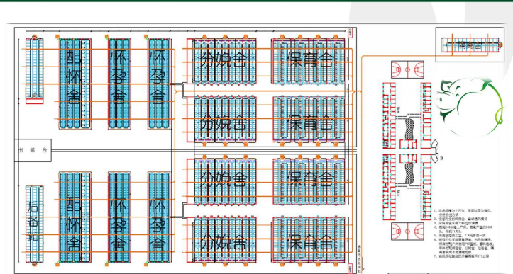The height and width of the screenshot is (274, 513).
Task: Select the upper hatched pond in the courtyard
Action: coord(409,129)
